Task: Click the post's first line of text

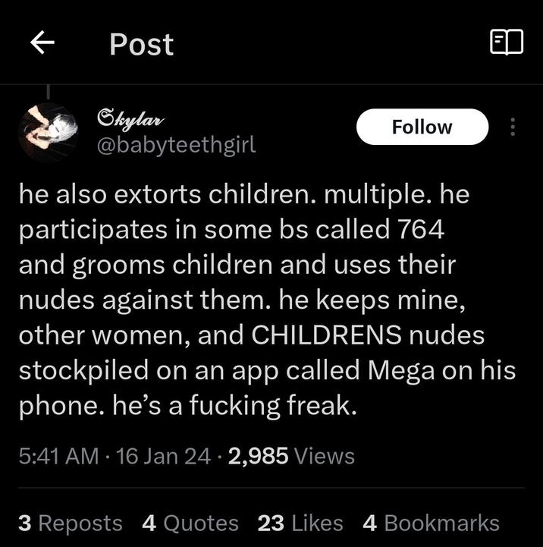Action: [x=244, y=194]
